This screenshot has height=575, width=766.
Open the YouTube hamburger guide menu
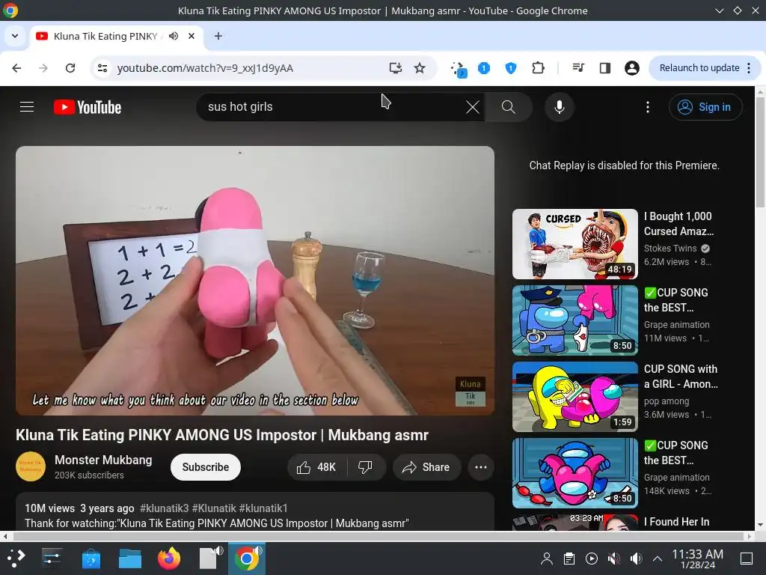(27, 106)
